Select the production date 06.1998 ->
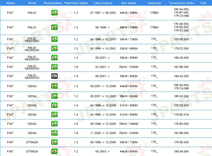Image resolution: width=212 pixels, height=156 pixels. [102, 27]
